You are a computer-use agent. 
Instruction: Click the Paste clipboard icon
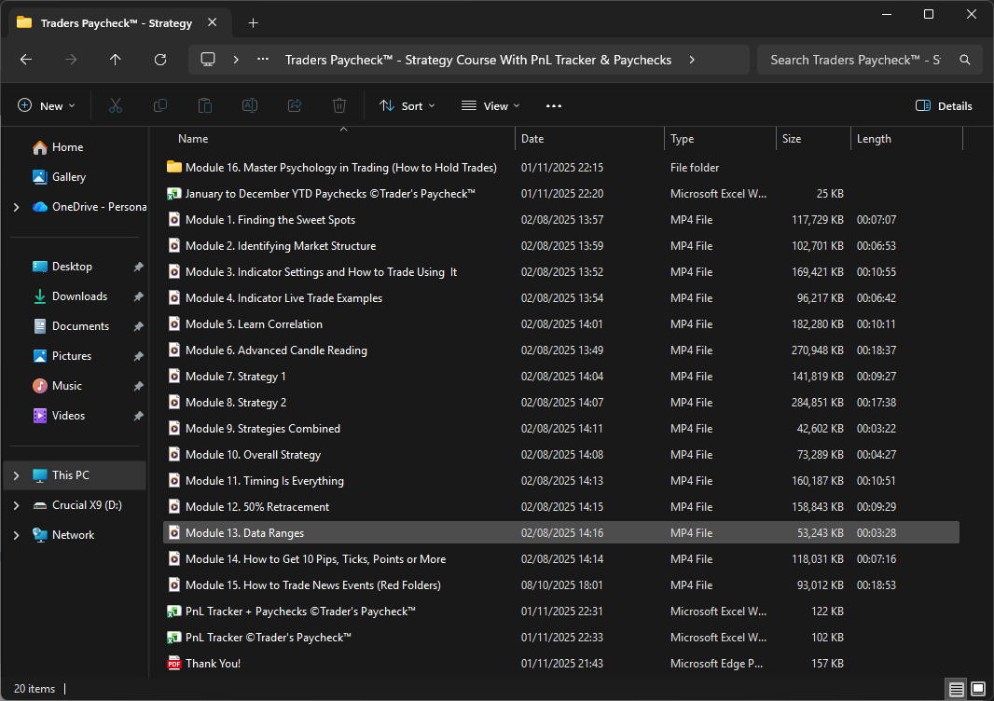click(x=205, y=105)
